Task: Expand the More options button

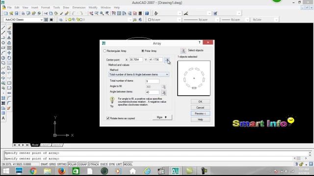Action: (162, 117)
